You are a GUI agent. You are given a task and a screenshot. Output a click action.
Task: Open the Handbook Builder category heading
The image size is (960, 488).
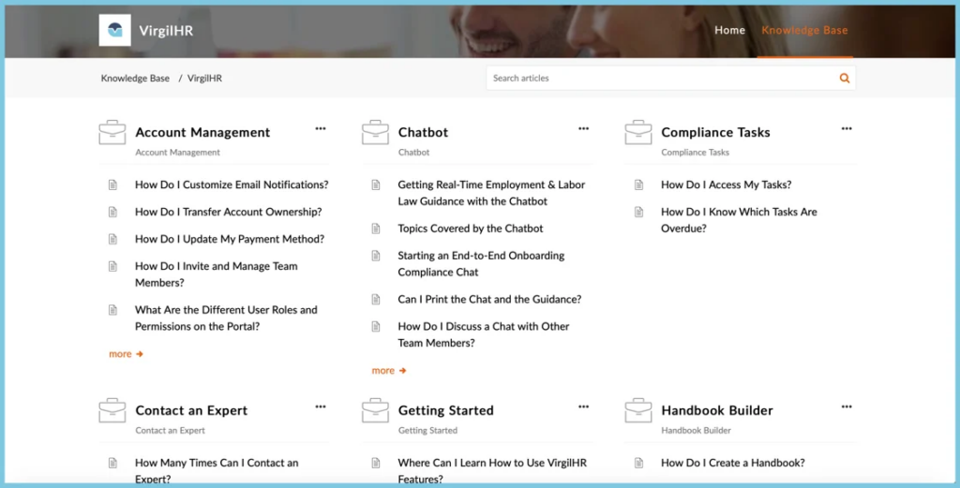click(717, 410)
